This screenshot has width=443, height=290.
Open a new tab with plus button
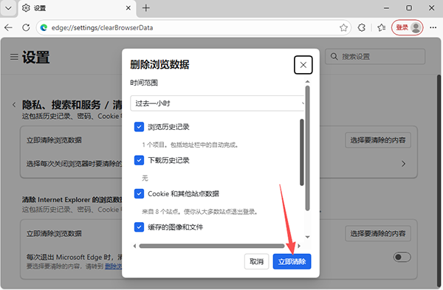146,8
